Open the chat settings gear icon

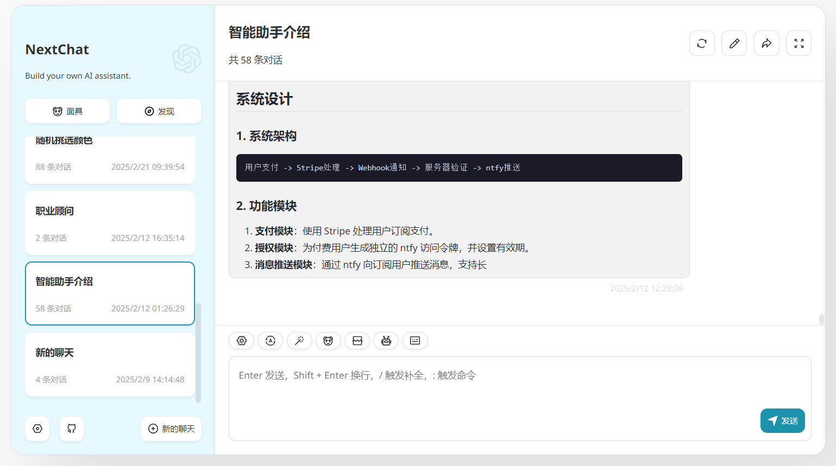point(241,341)
